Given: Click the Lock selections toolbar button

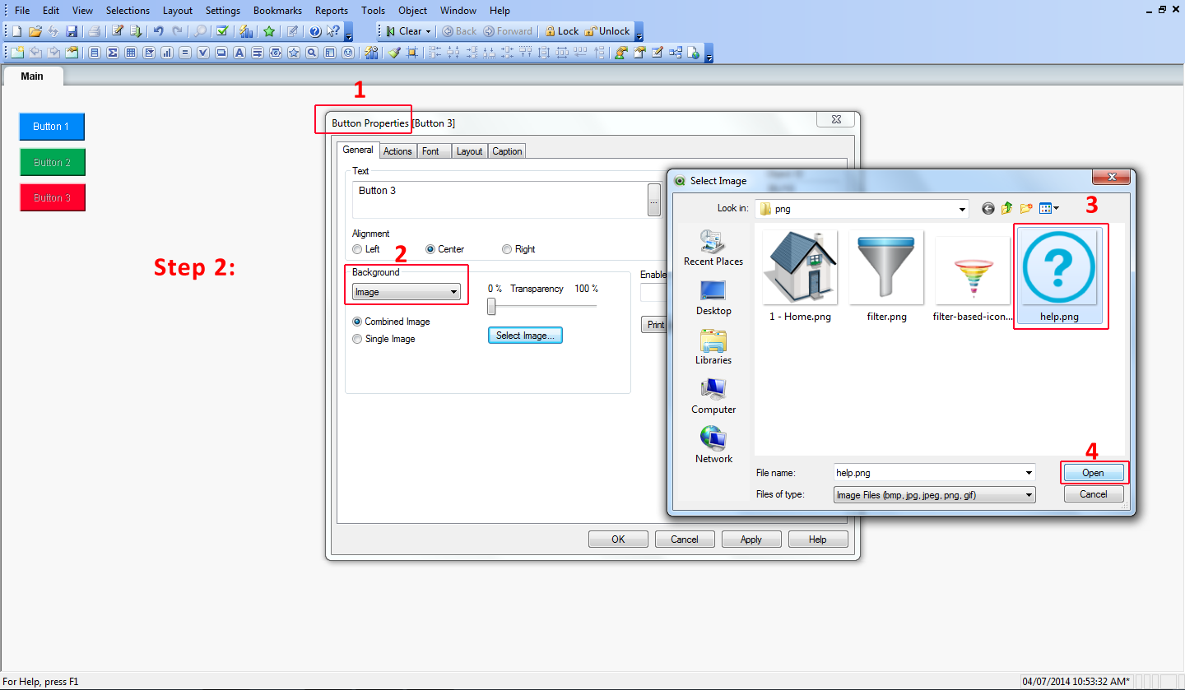Looking at the screenshot, I should coord(562,31).
